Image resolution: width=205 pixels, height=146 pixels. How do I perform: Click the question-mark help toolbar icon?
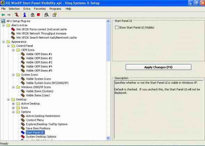pyautogui.click(x=55, y=15)
